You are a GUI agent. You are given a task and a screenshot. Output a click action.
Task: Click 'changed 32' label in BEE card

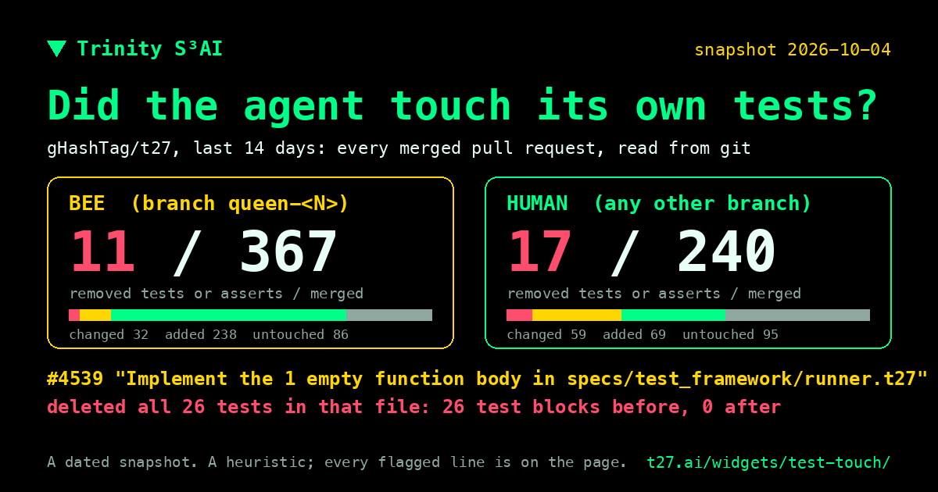109,335
